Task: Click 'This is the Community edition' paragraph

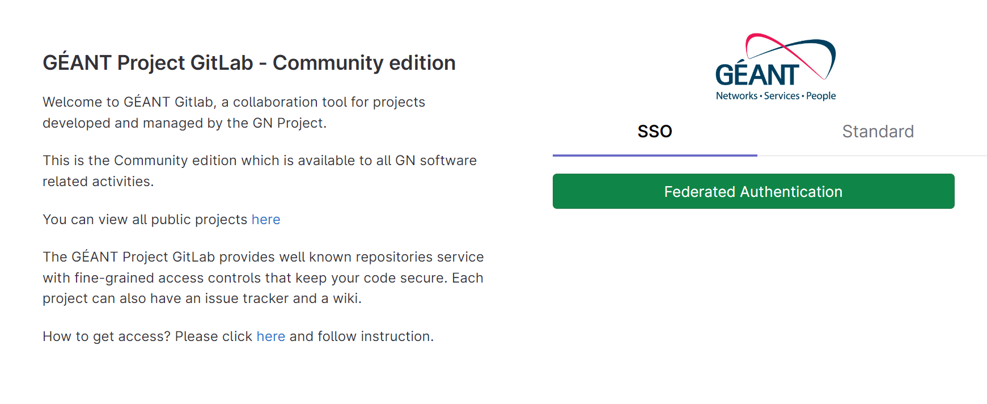Action: 260,171
